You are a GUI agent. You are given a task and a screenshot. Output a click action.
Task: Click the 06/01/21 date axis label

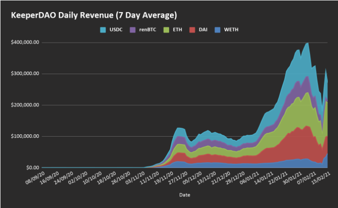coord(249,177)
